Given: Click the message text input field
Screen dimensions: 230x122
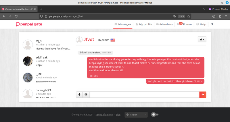Looking at the screenshot, I should (144, 95).
